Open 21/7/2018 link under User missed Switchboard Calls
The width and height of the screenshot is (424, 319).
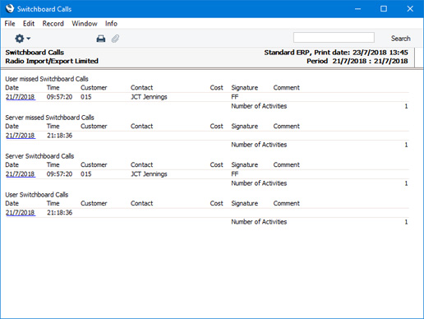pyautogui.click(x=21, y=97)
